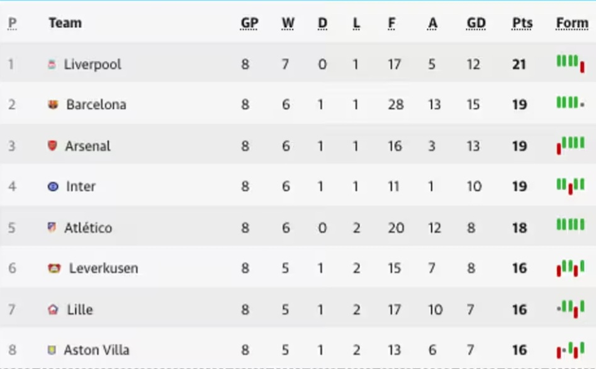Screen dimensions: 596x369
Task: Open the Liverpool team link
Action: tap(93, 64)
